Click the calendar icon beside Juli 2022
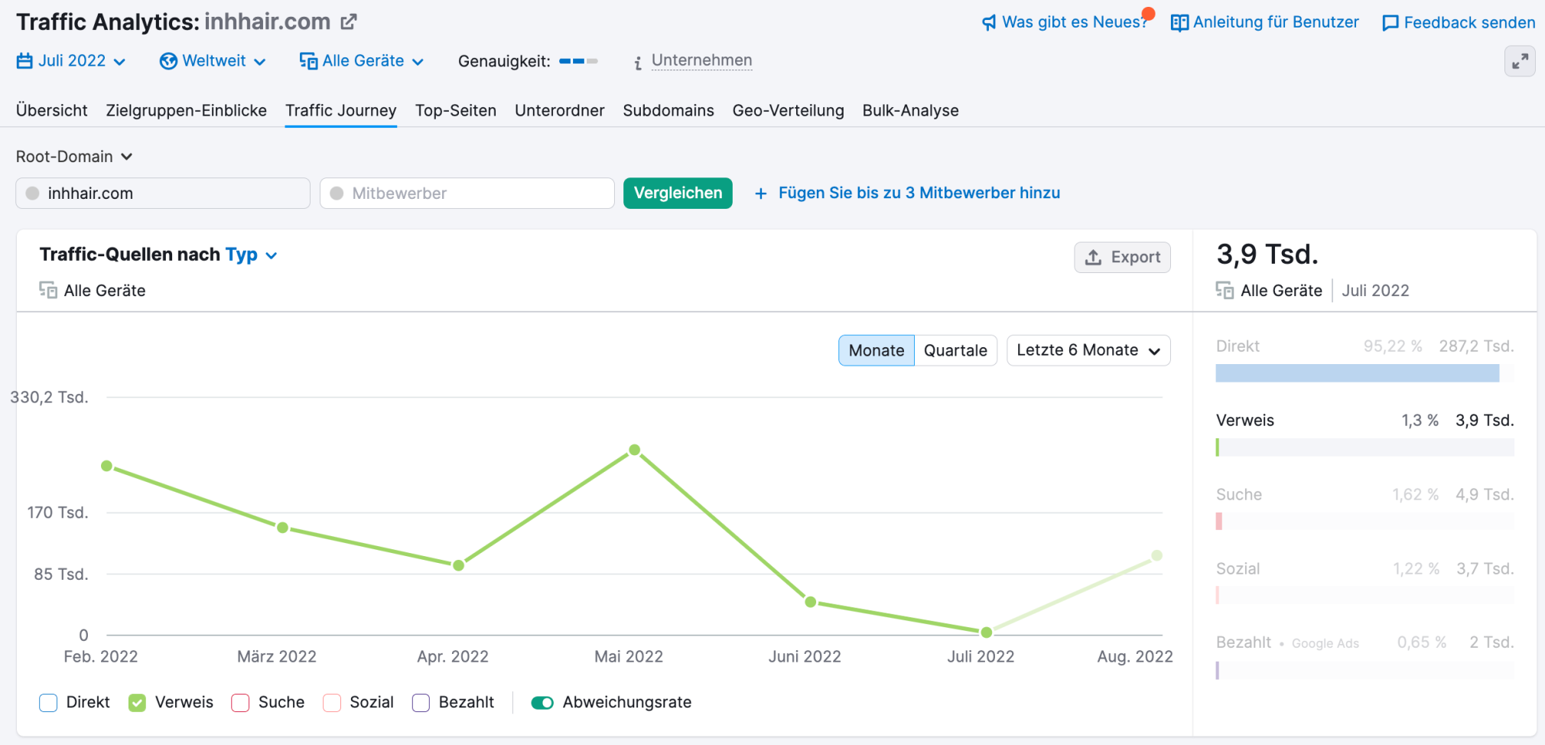The width and height of the screenshot is (1545, 745). (x=24, y=60)
